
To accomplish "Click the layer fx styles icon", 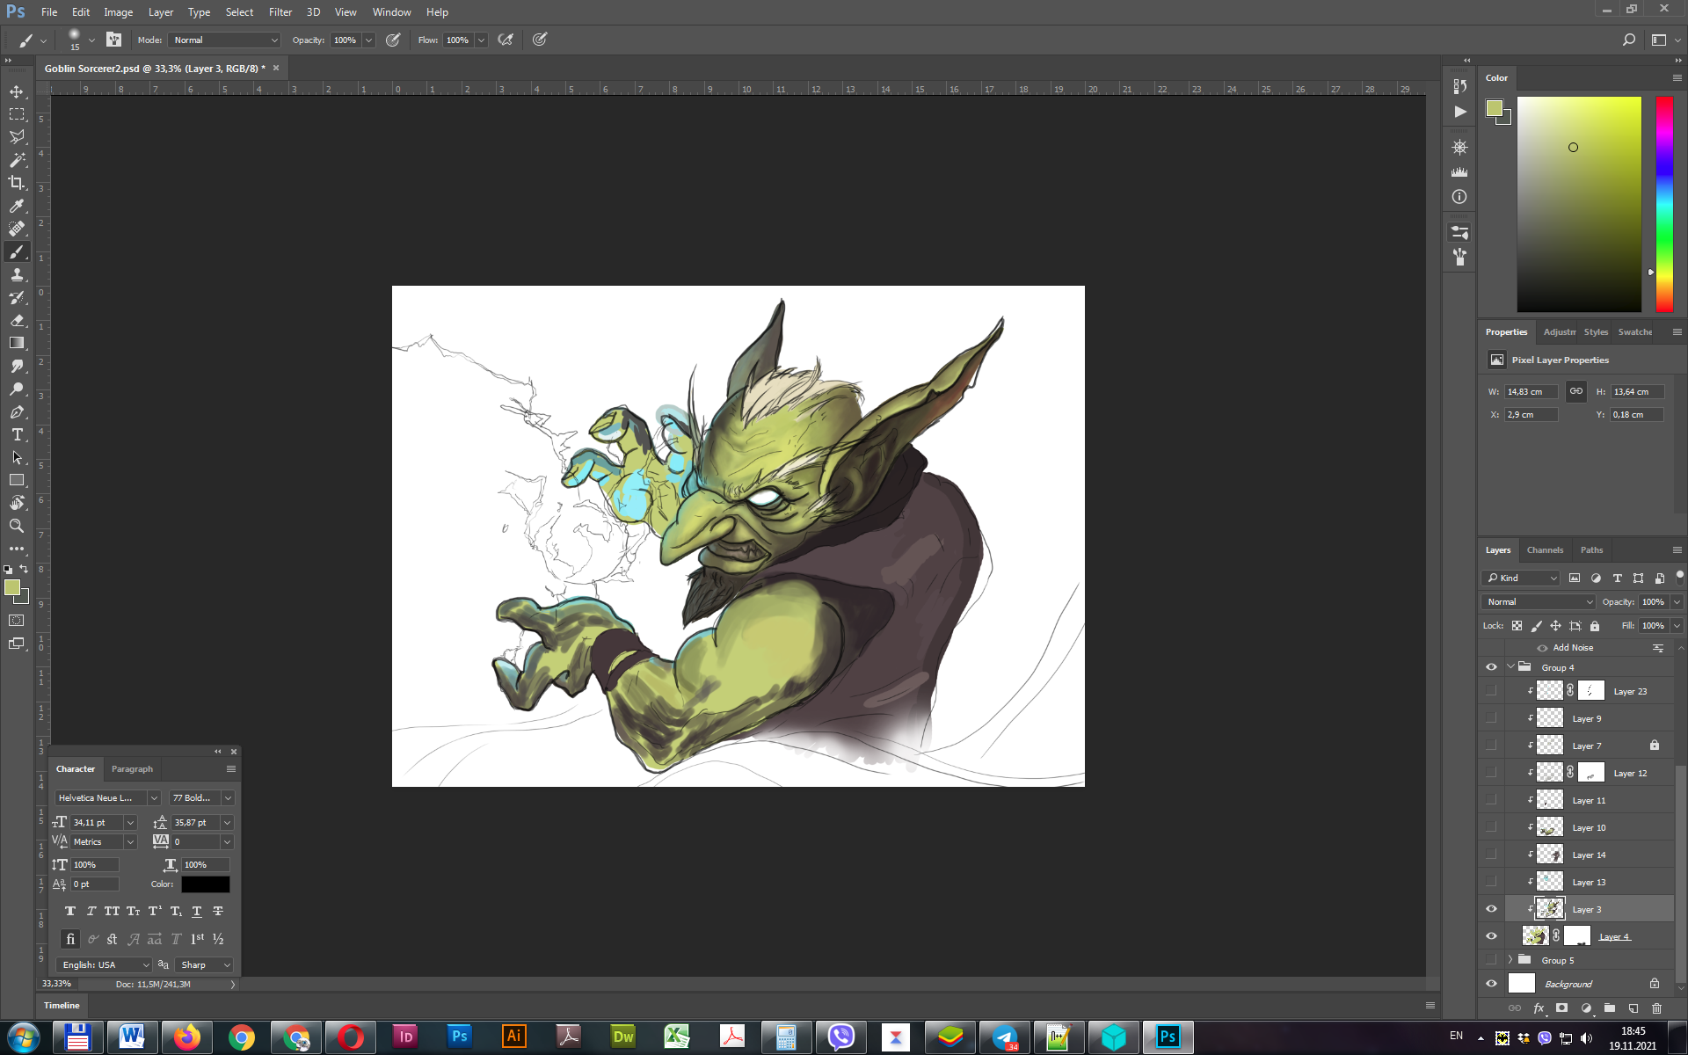I will pos(1538,1008).
